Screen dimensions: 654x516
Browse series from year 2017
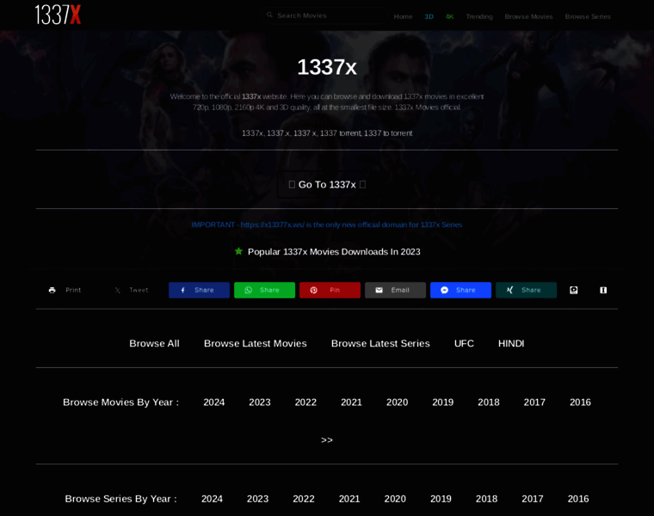click(x=533, y=499)
